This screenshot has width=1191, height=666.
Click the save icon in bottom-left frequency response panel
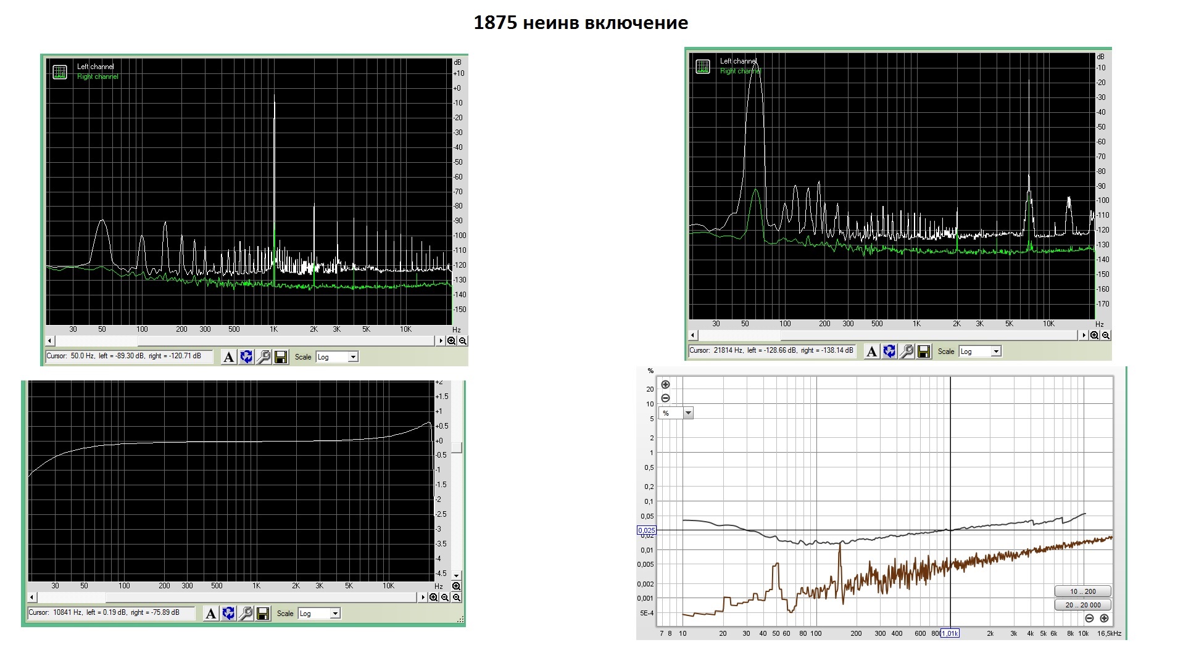pos(263,614)
